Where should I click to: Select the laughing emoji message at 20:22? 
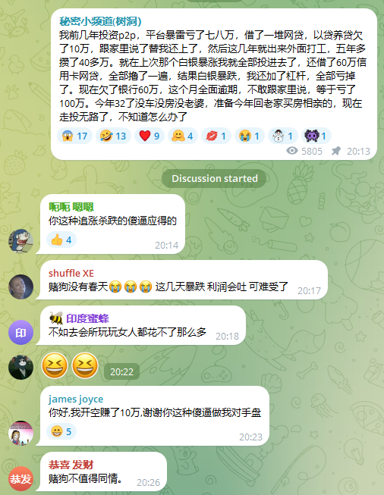coord(70,365)
